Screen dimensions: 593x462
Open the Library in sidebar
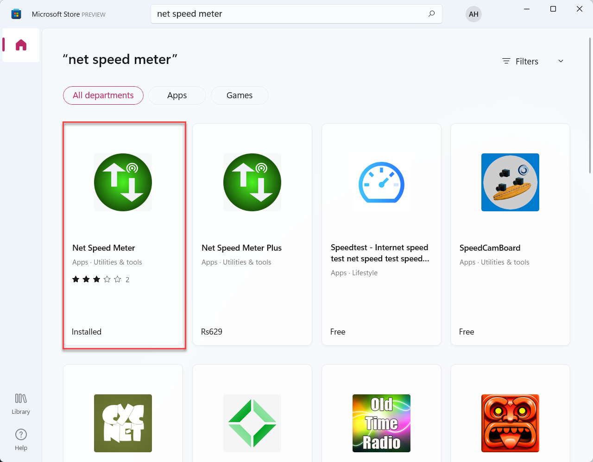coord(21,404)
